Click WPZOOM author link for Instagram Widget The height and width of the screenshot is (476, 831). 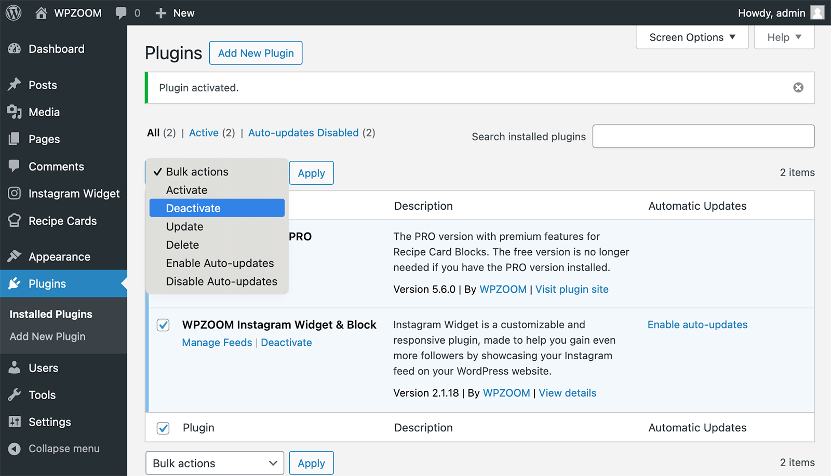coord(506,393)
